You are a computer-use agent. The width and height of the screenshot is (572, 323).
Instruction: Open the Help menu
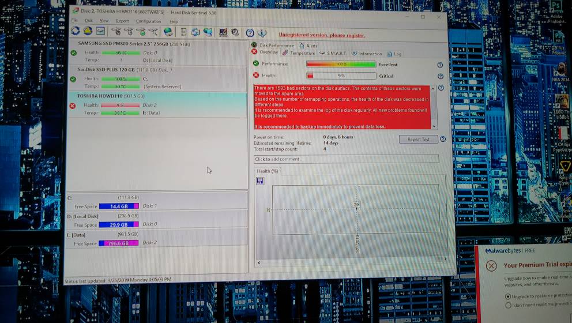coord(174,22)
